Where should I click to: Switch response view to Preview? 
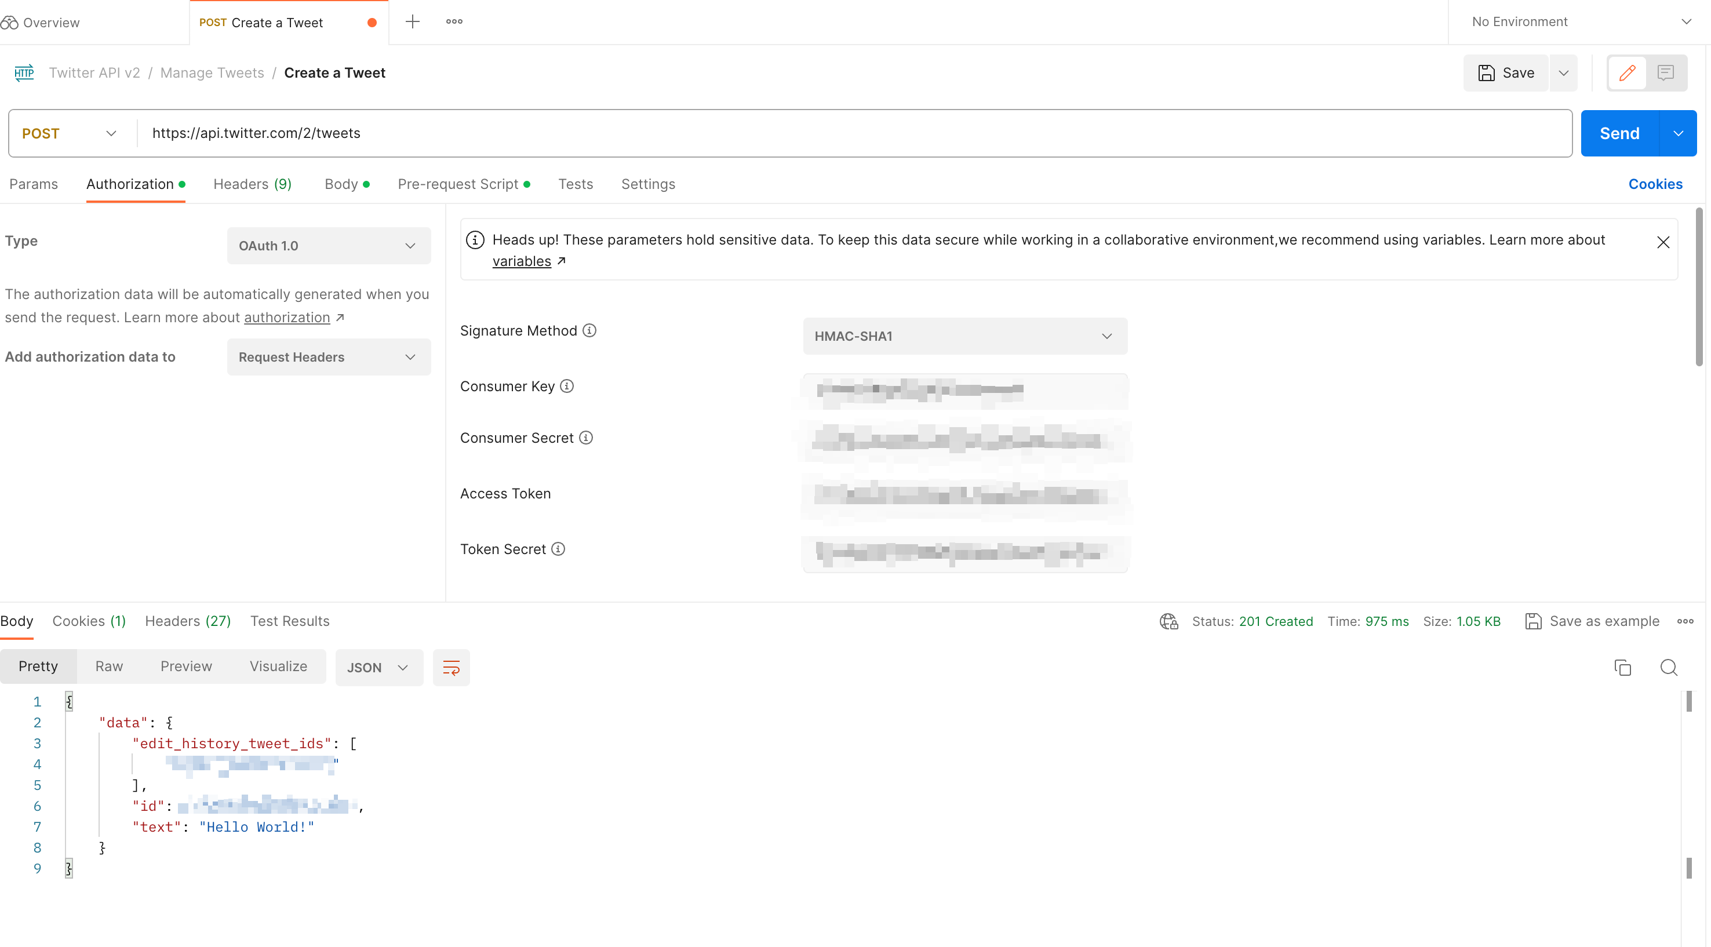[x=186, y=666]
